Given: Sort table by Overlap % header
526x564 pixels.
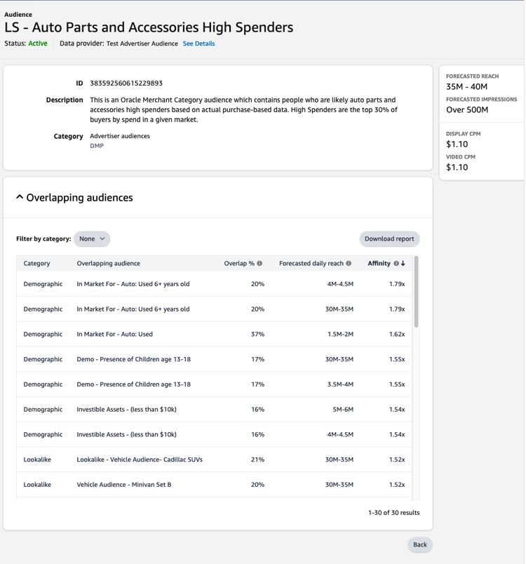Looking at the screenshot, I should (238, 264).
